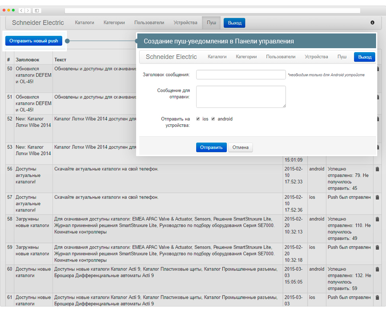Remove push entry number 59
This screenshot has height=311, width=386.
pyautogui.click(x=377, y=248)
